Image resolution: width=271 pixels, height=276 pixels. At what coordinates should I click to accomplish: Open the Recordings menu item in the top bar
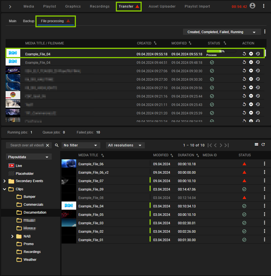point(100,6)
